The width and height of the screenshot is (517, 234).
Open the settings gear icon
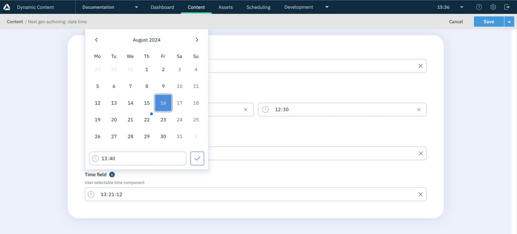click(493, 7)
